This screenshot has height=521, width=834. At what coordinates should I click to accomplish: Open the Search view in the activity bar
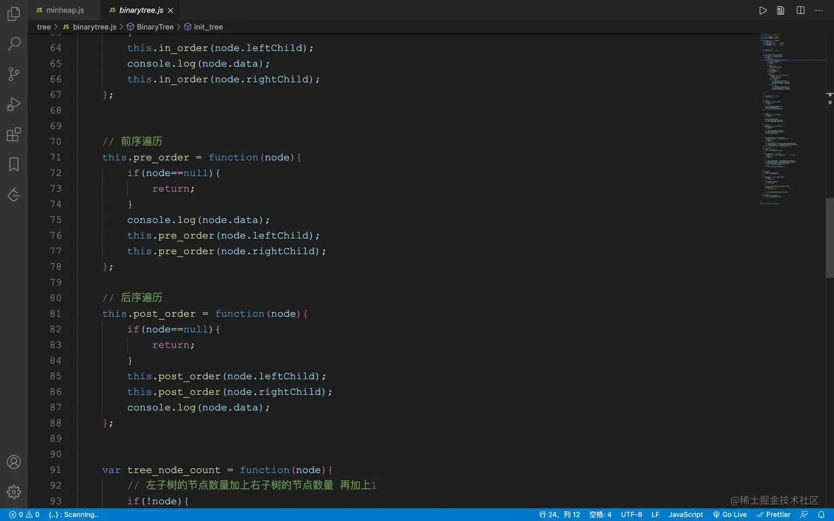click(x=14, y=44)
